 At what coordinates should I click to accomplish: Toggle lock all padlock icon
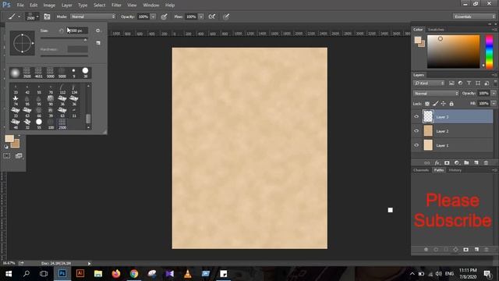pos(451,104)
